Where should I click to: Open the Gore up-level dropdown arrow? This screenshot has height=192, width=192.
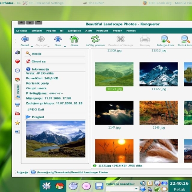tap(65, 47)
